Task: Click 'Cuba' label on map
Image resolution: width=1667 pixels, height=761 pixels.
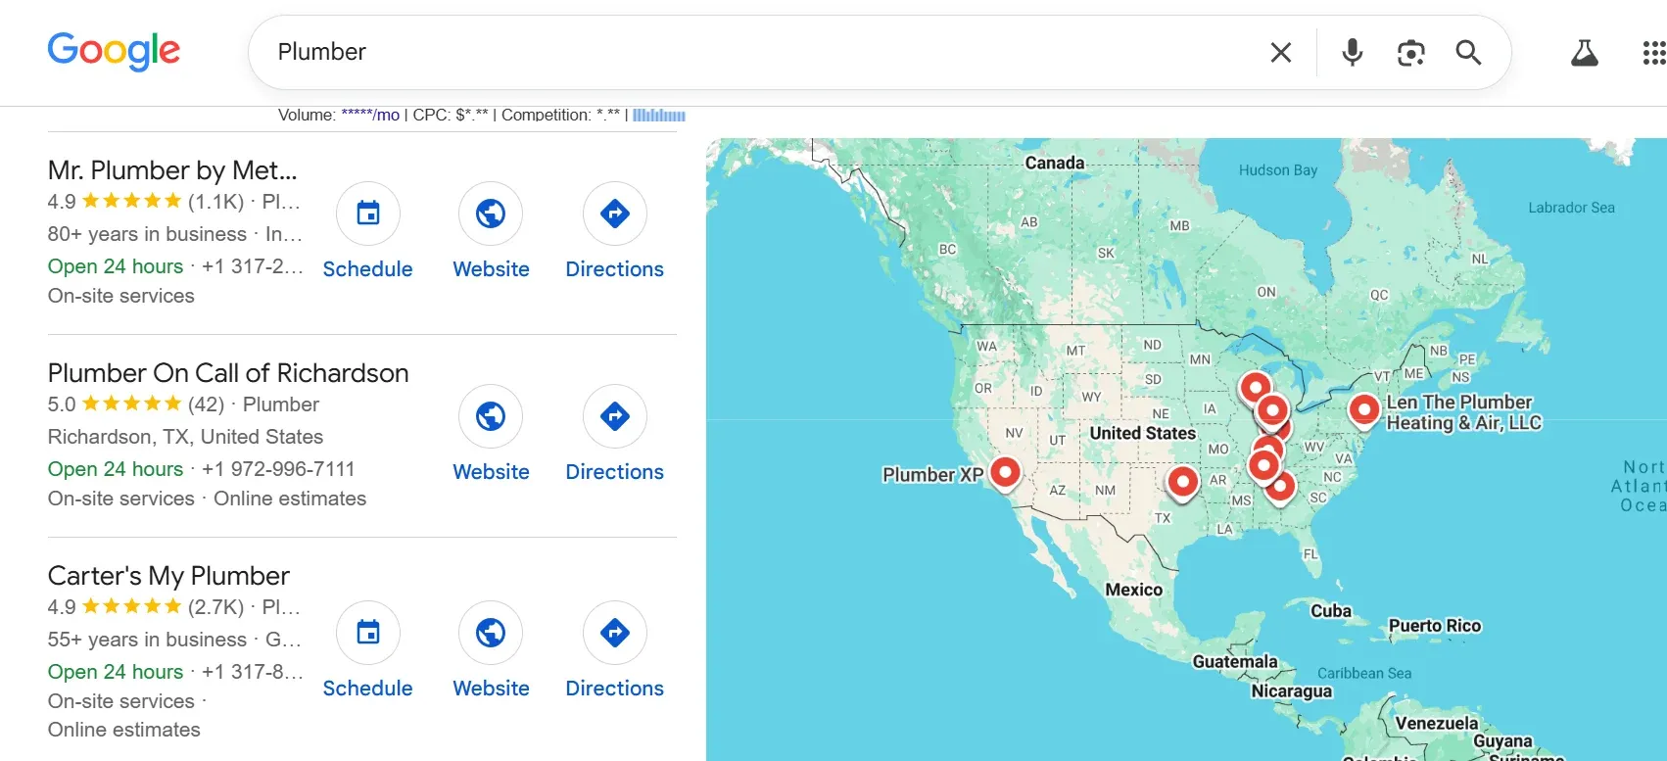Action: click(1331, 611)
